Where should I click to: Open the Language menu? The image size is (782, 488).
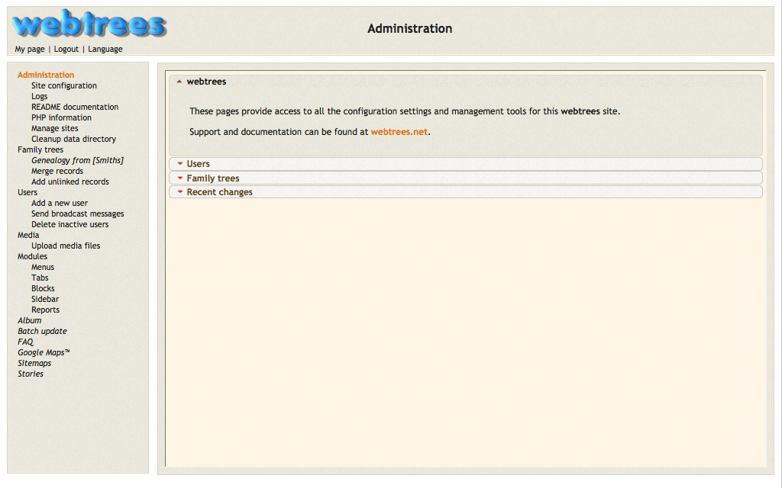coord(105,49)
